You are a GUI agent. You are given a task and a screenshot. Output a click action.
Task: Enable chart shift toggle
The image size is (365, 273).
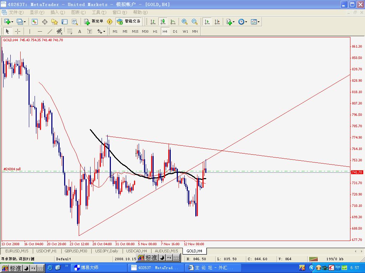(217, 22)
